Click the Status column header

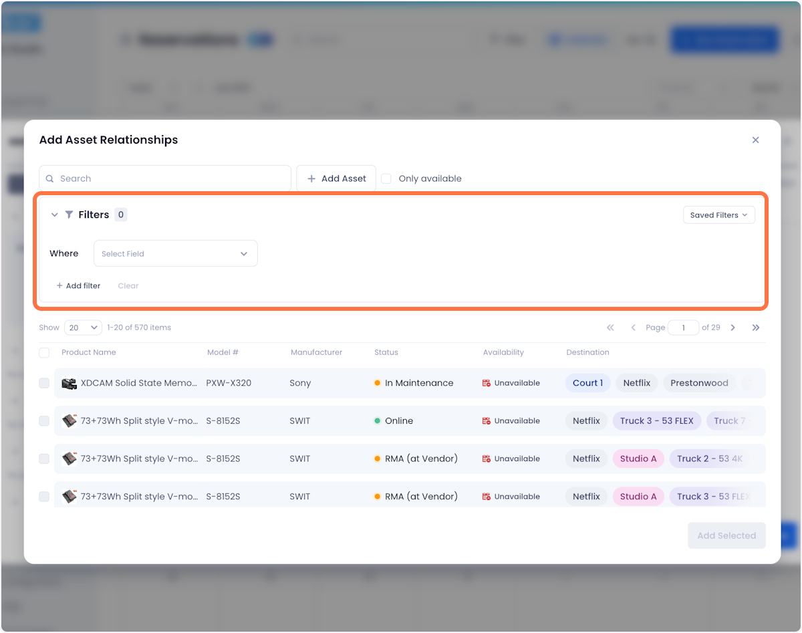point(386,352)
